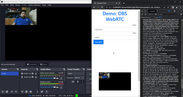Pop out the Scene Transitions dock
Screen dimensions: 183x97
tap(84, 69)
